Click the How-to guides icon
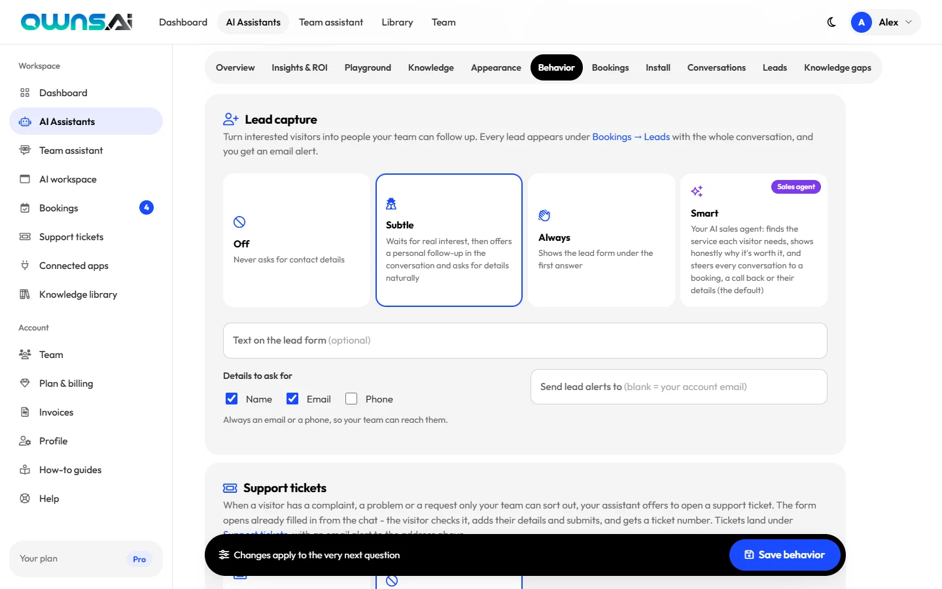The height and width of the screenshot is (589, 942). [x=25, y=470]
